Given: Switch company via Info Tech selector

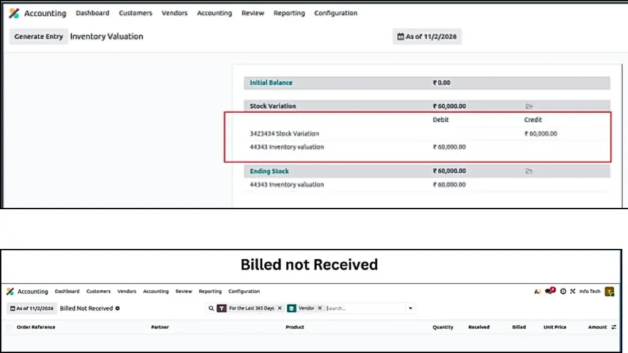Looking at the screenshot, I should pyautogui.click(x=589, y=291).
